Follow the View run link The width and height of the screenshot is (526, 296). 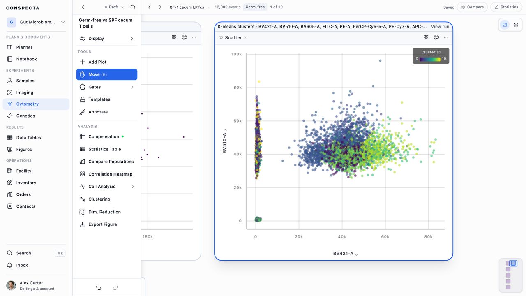pos(440,26)
